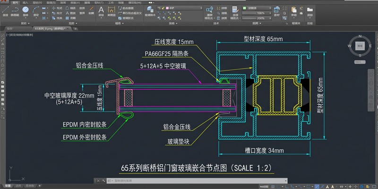Toggle object snap in status bar
The image size is (378, 189).
[x=308, y=186]
